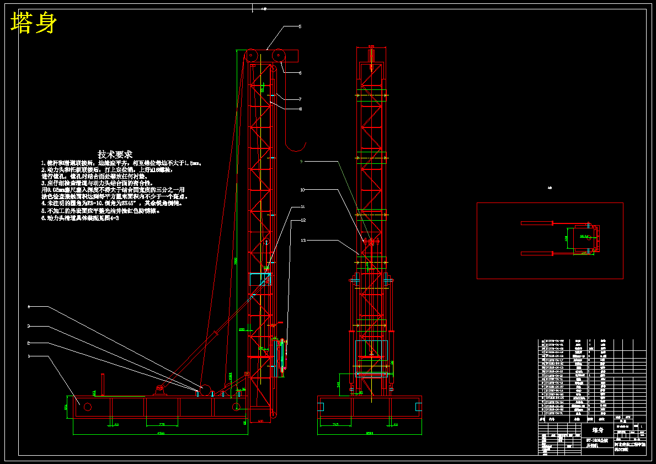
Task: Click the green callout number 9
Action: 301,161
